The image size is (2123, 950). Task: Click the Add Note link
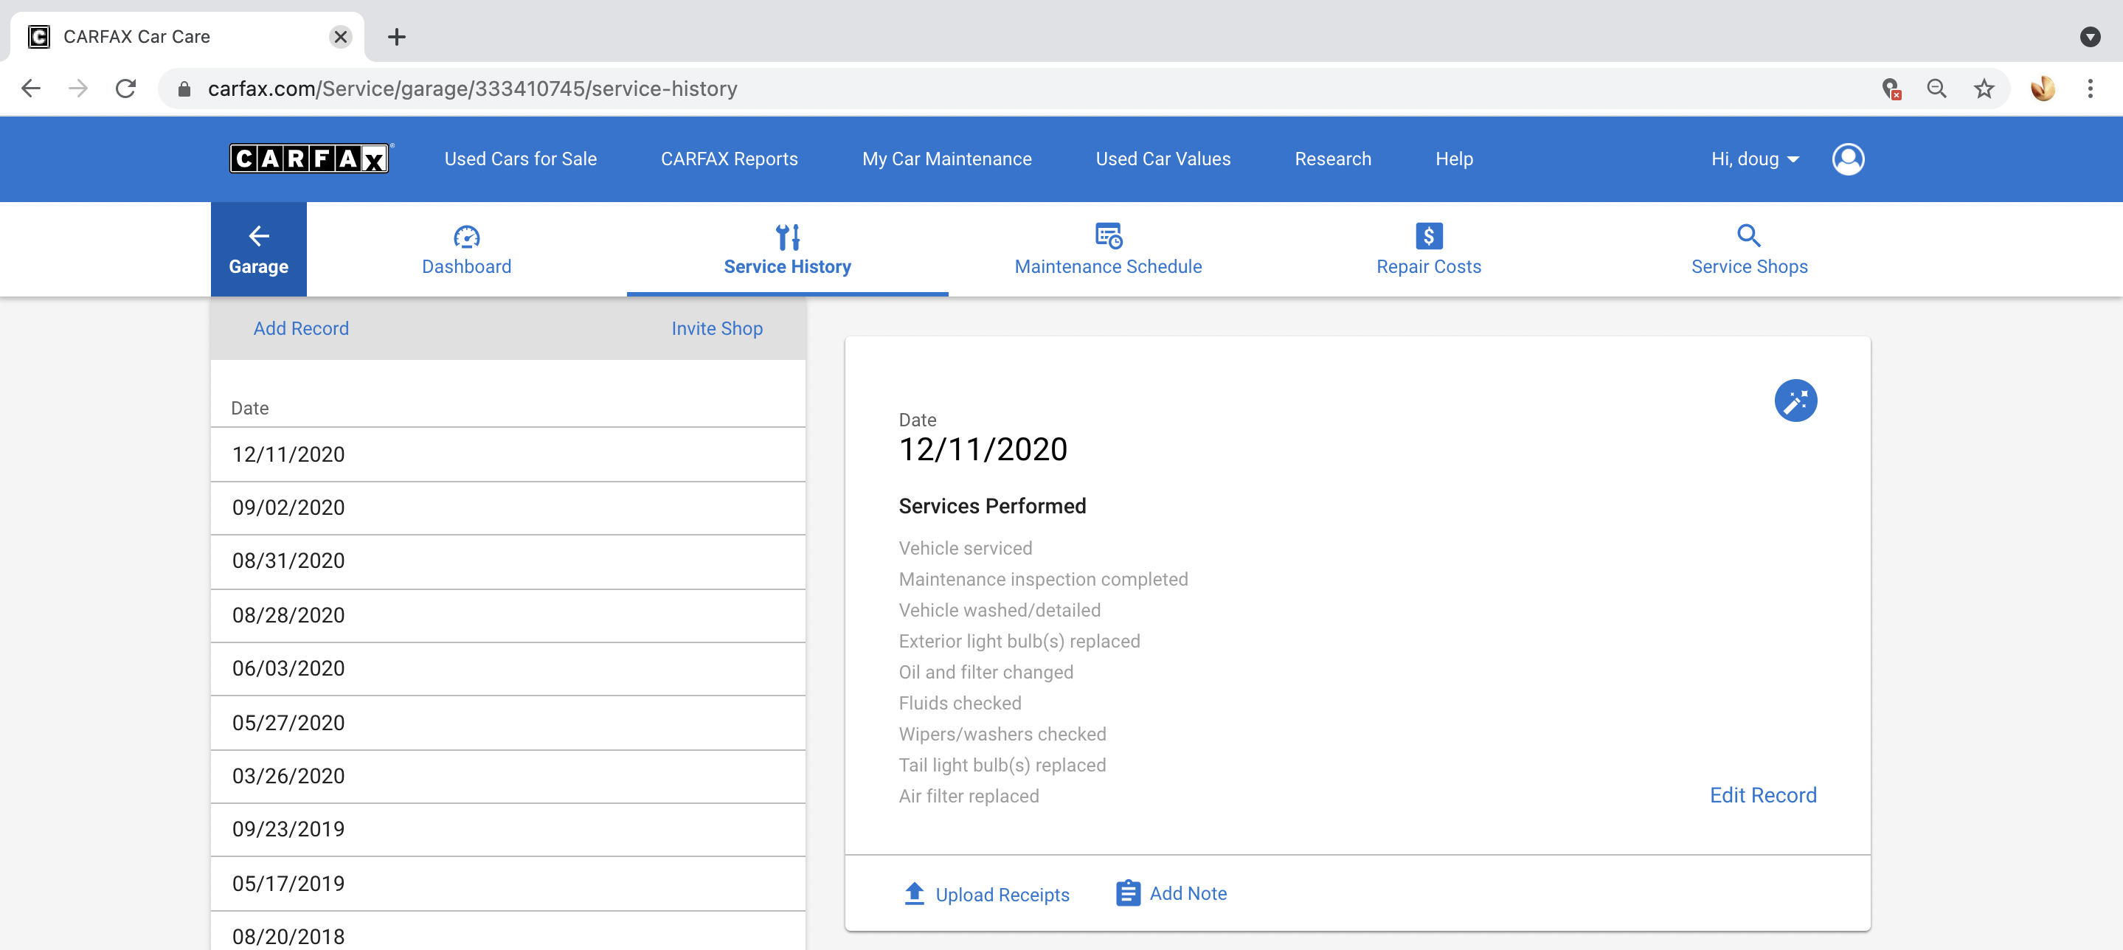(1188, 893)
